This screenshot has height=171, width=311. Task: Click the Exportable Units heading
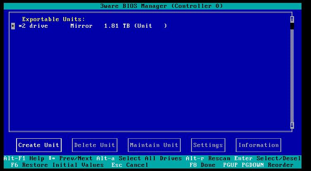click(53, 19)
